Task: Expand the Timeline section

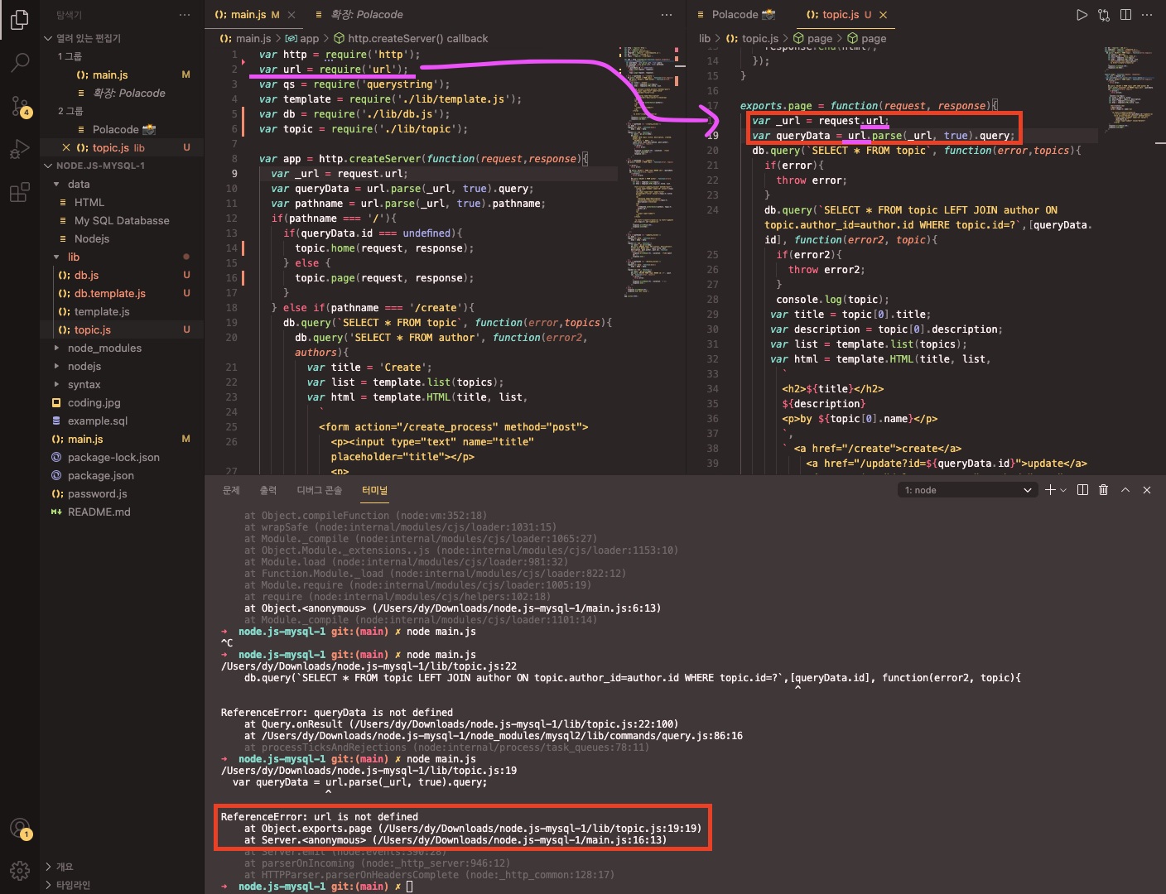Action: click(48, 885)
